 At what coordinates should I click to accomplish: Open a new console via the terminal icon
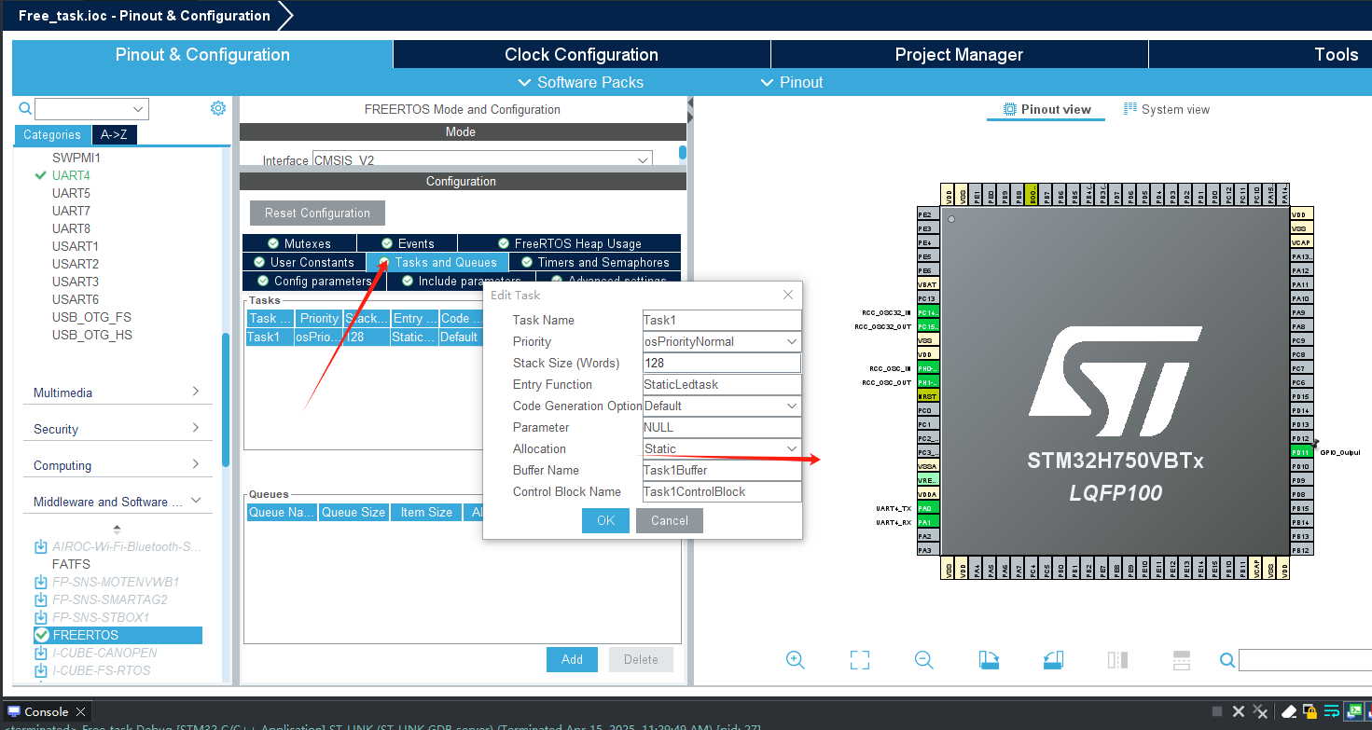coord(1354,711)
